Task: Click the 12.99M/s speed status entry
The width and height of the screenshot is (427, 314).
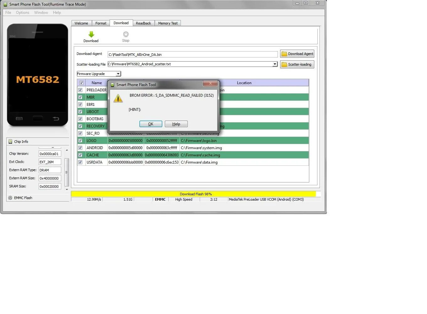Action: pyautogui.click(x=94, y=199)
